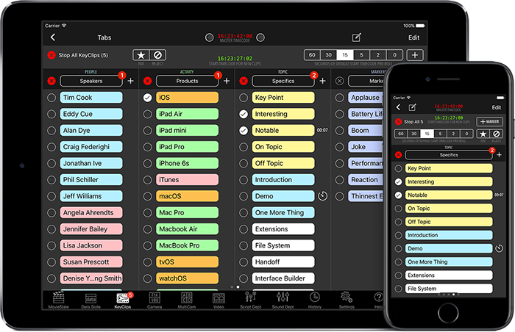Open the Specifics dropdown on iPhone
This screenshot has height=332, width=515.
pos(449,155)
